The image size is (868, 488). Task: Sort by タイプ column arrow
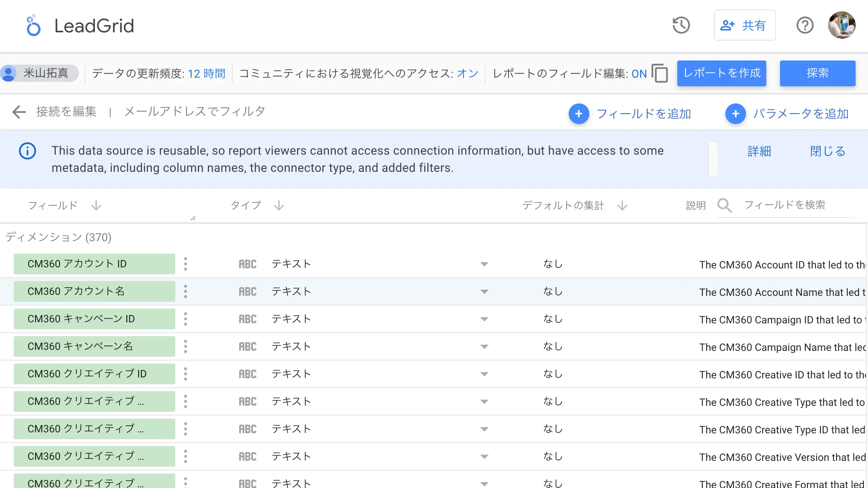pos(279,205)
